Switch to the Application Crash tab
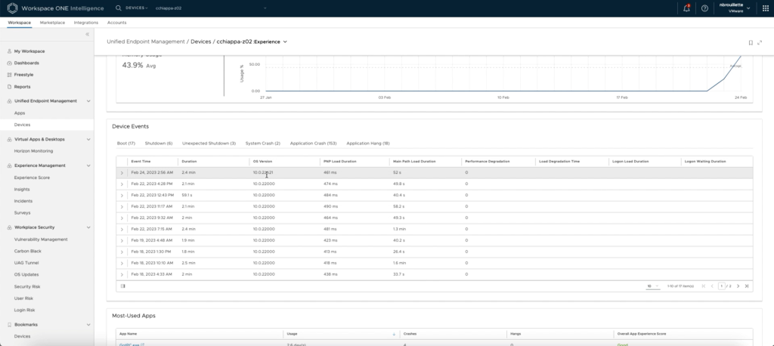774x346 pixels. (312, 143)
